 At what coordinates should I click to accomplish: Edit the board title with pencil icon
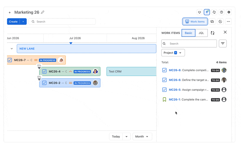[42, 12]
